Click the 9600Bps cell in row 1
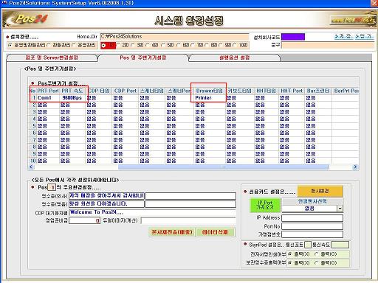Screen dimensions: 378x283 [72, 98]
